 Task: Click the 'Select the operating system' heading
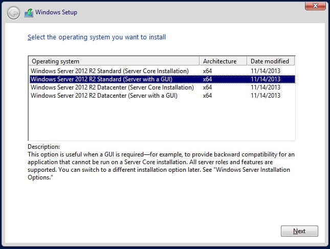coord(96,37)
